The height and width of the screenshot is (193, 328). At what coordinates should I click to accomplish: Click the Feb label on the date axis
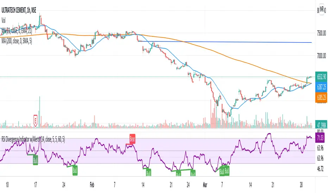pos(92,185)
